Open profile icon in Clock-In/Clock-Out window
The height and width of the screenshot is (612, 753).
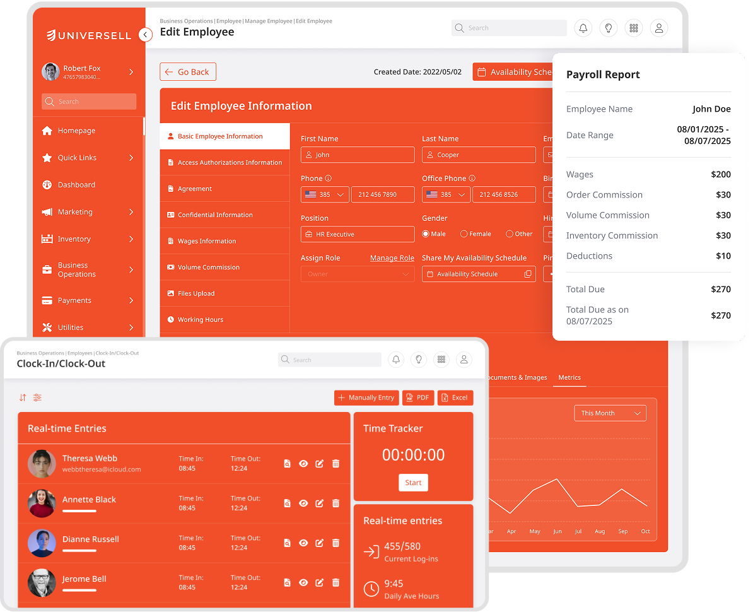click(x=464, y=360)
